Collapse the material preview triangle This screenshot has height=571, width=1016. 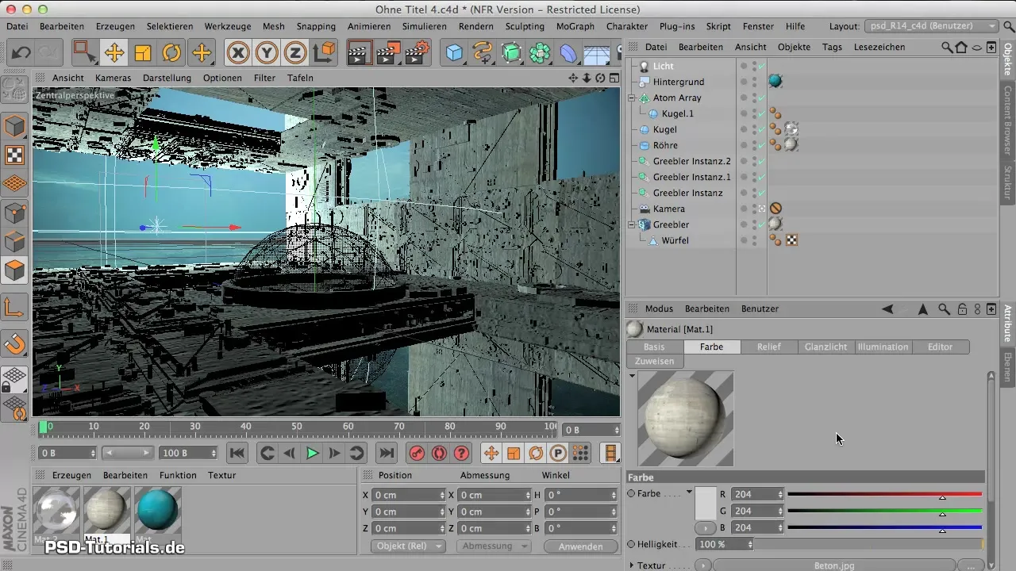(632, 375)
